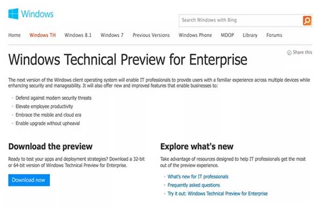Click Enable upgrade without upheaval bullet
The image size is (323, 208).
pos(47,124)
